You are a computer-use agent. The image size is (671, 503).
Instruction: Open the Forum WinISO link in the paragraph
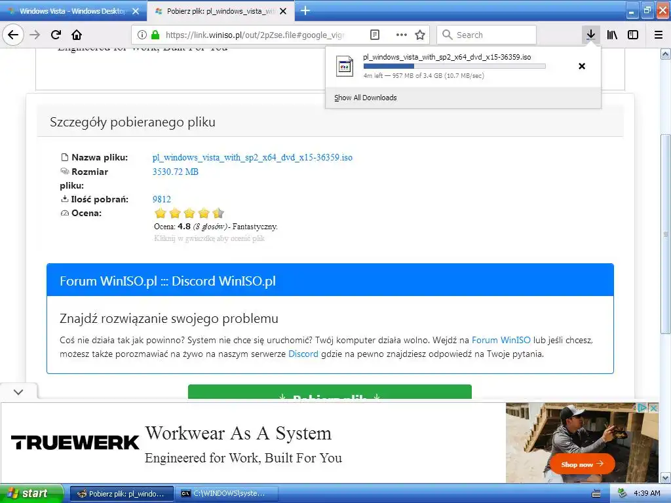(x=501, y=340)
